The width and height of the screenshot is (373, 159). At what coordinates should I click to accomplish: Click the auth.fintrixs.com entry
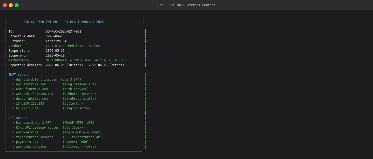pyautogui.click(x=32, y=89)
